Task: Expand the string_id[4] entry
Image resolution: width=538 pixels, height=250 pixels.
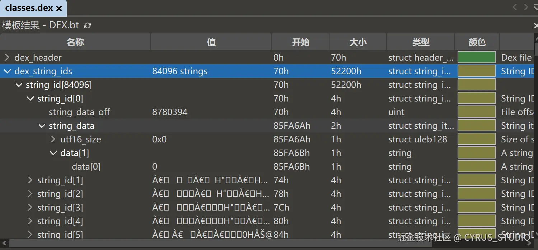Action: [x=30, y=221]
